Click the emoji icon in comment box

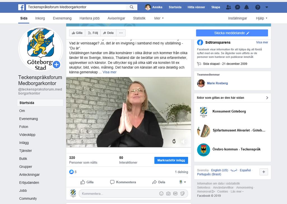click(x=161, y=194)
